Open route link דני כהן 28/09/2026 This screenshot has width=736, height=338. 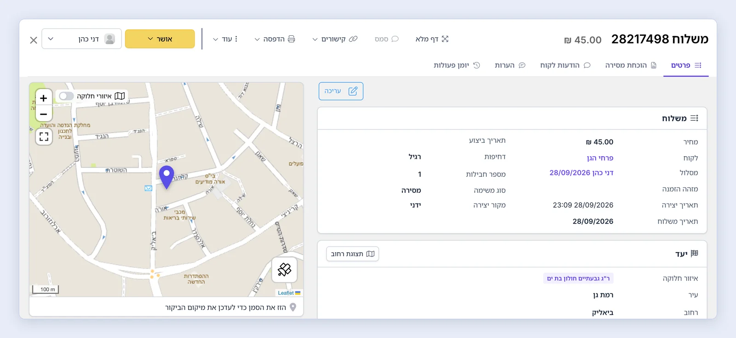coord(581,173)
